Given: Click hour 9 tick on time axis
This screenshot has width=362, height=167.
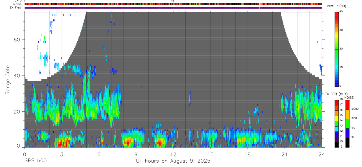Looking at the screenshot, I should pos(136,154).
